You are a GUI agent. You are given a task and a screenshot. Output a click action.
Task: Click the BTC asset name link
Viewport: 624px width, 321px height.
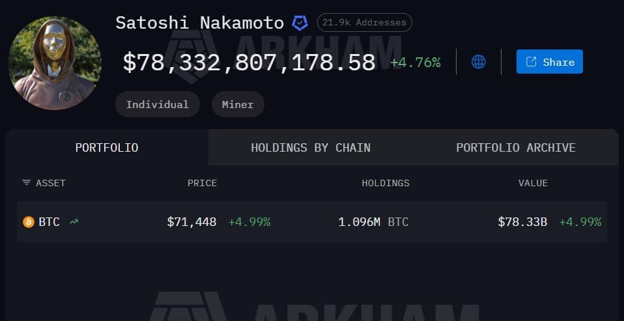(x=49, y=222)
